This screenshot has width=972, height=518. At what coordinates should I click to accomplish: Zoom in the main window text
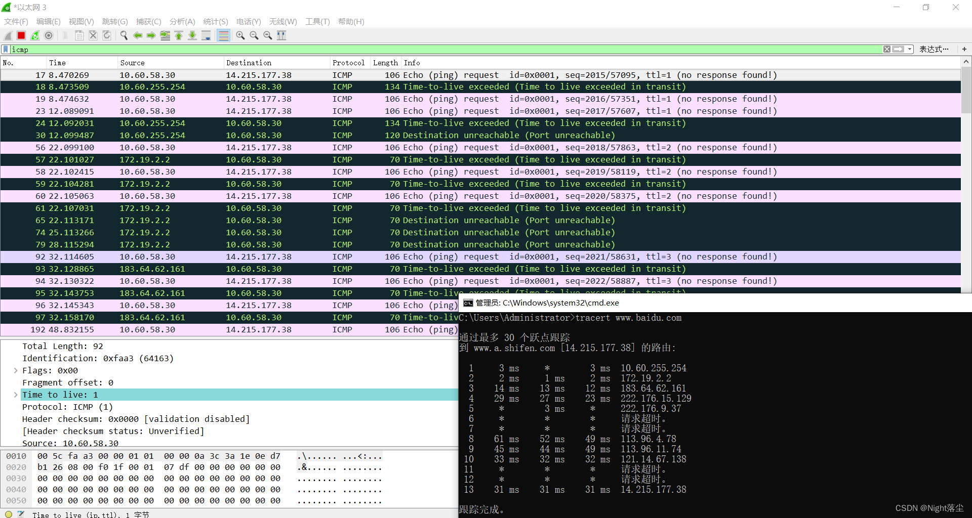coord(240,35)
